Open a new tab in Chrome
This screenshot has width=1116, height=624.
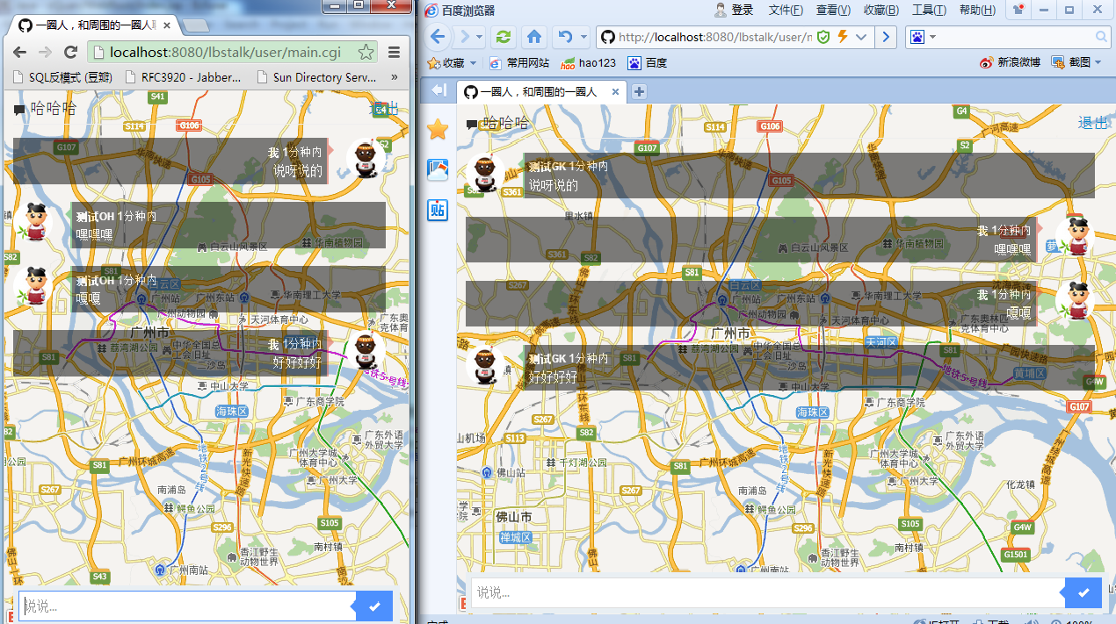point(196,25)
